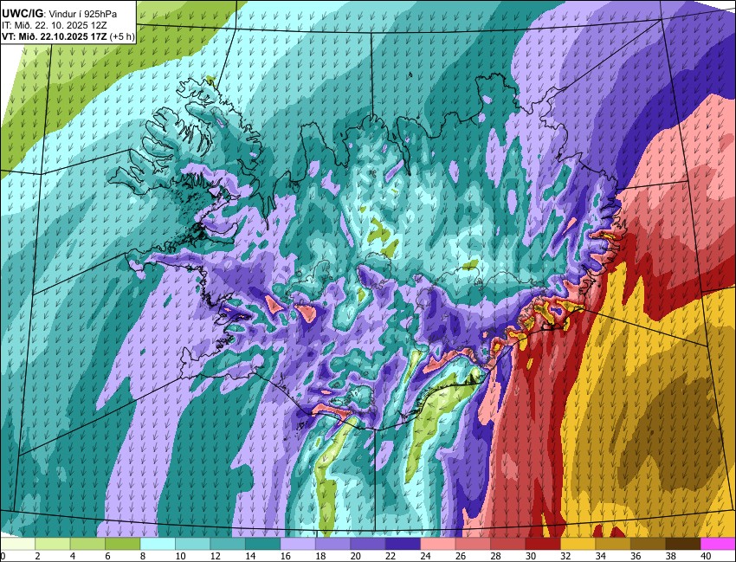The height and width of the screenshot is (562, 736).
Task: Click the legend scale number '38'
Action: click(669, 556)
